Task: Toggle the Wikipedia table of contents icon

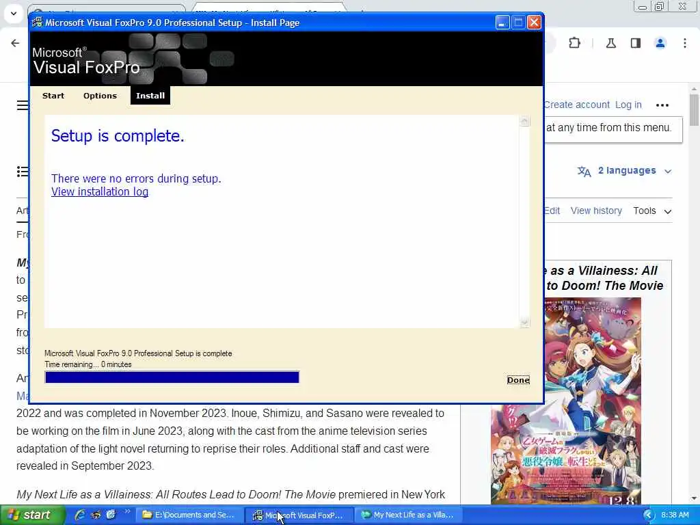Action: click(23, 172)
